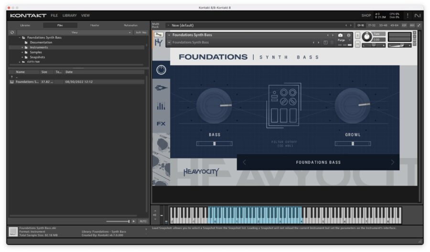Open the main knob page in sidebar

click(x=161, y=70)
